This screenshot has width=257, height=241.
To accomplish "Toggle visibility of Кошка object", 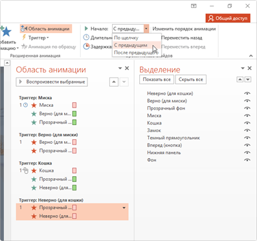I will coord(247,123).
